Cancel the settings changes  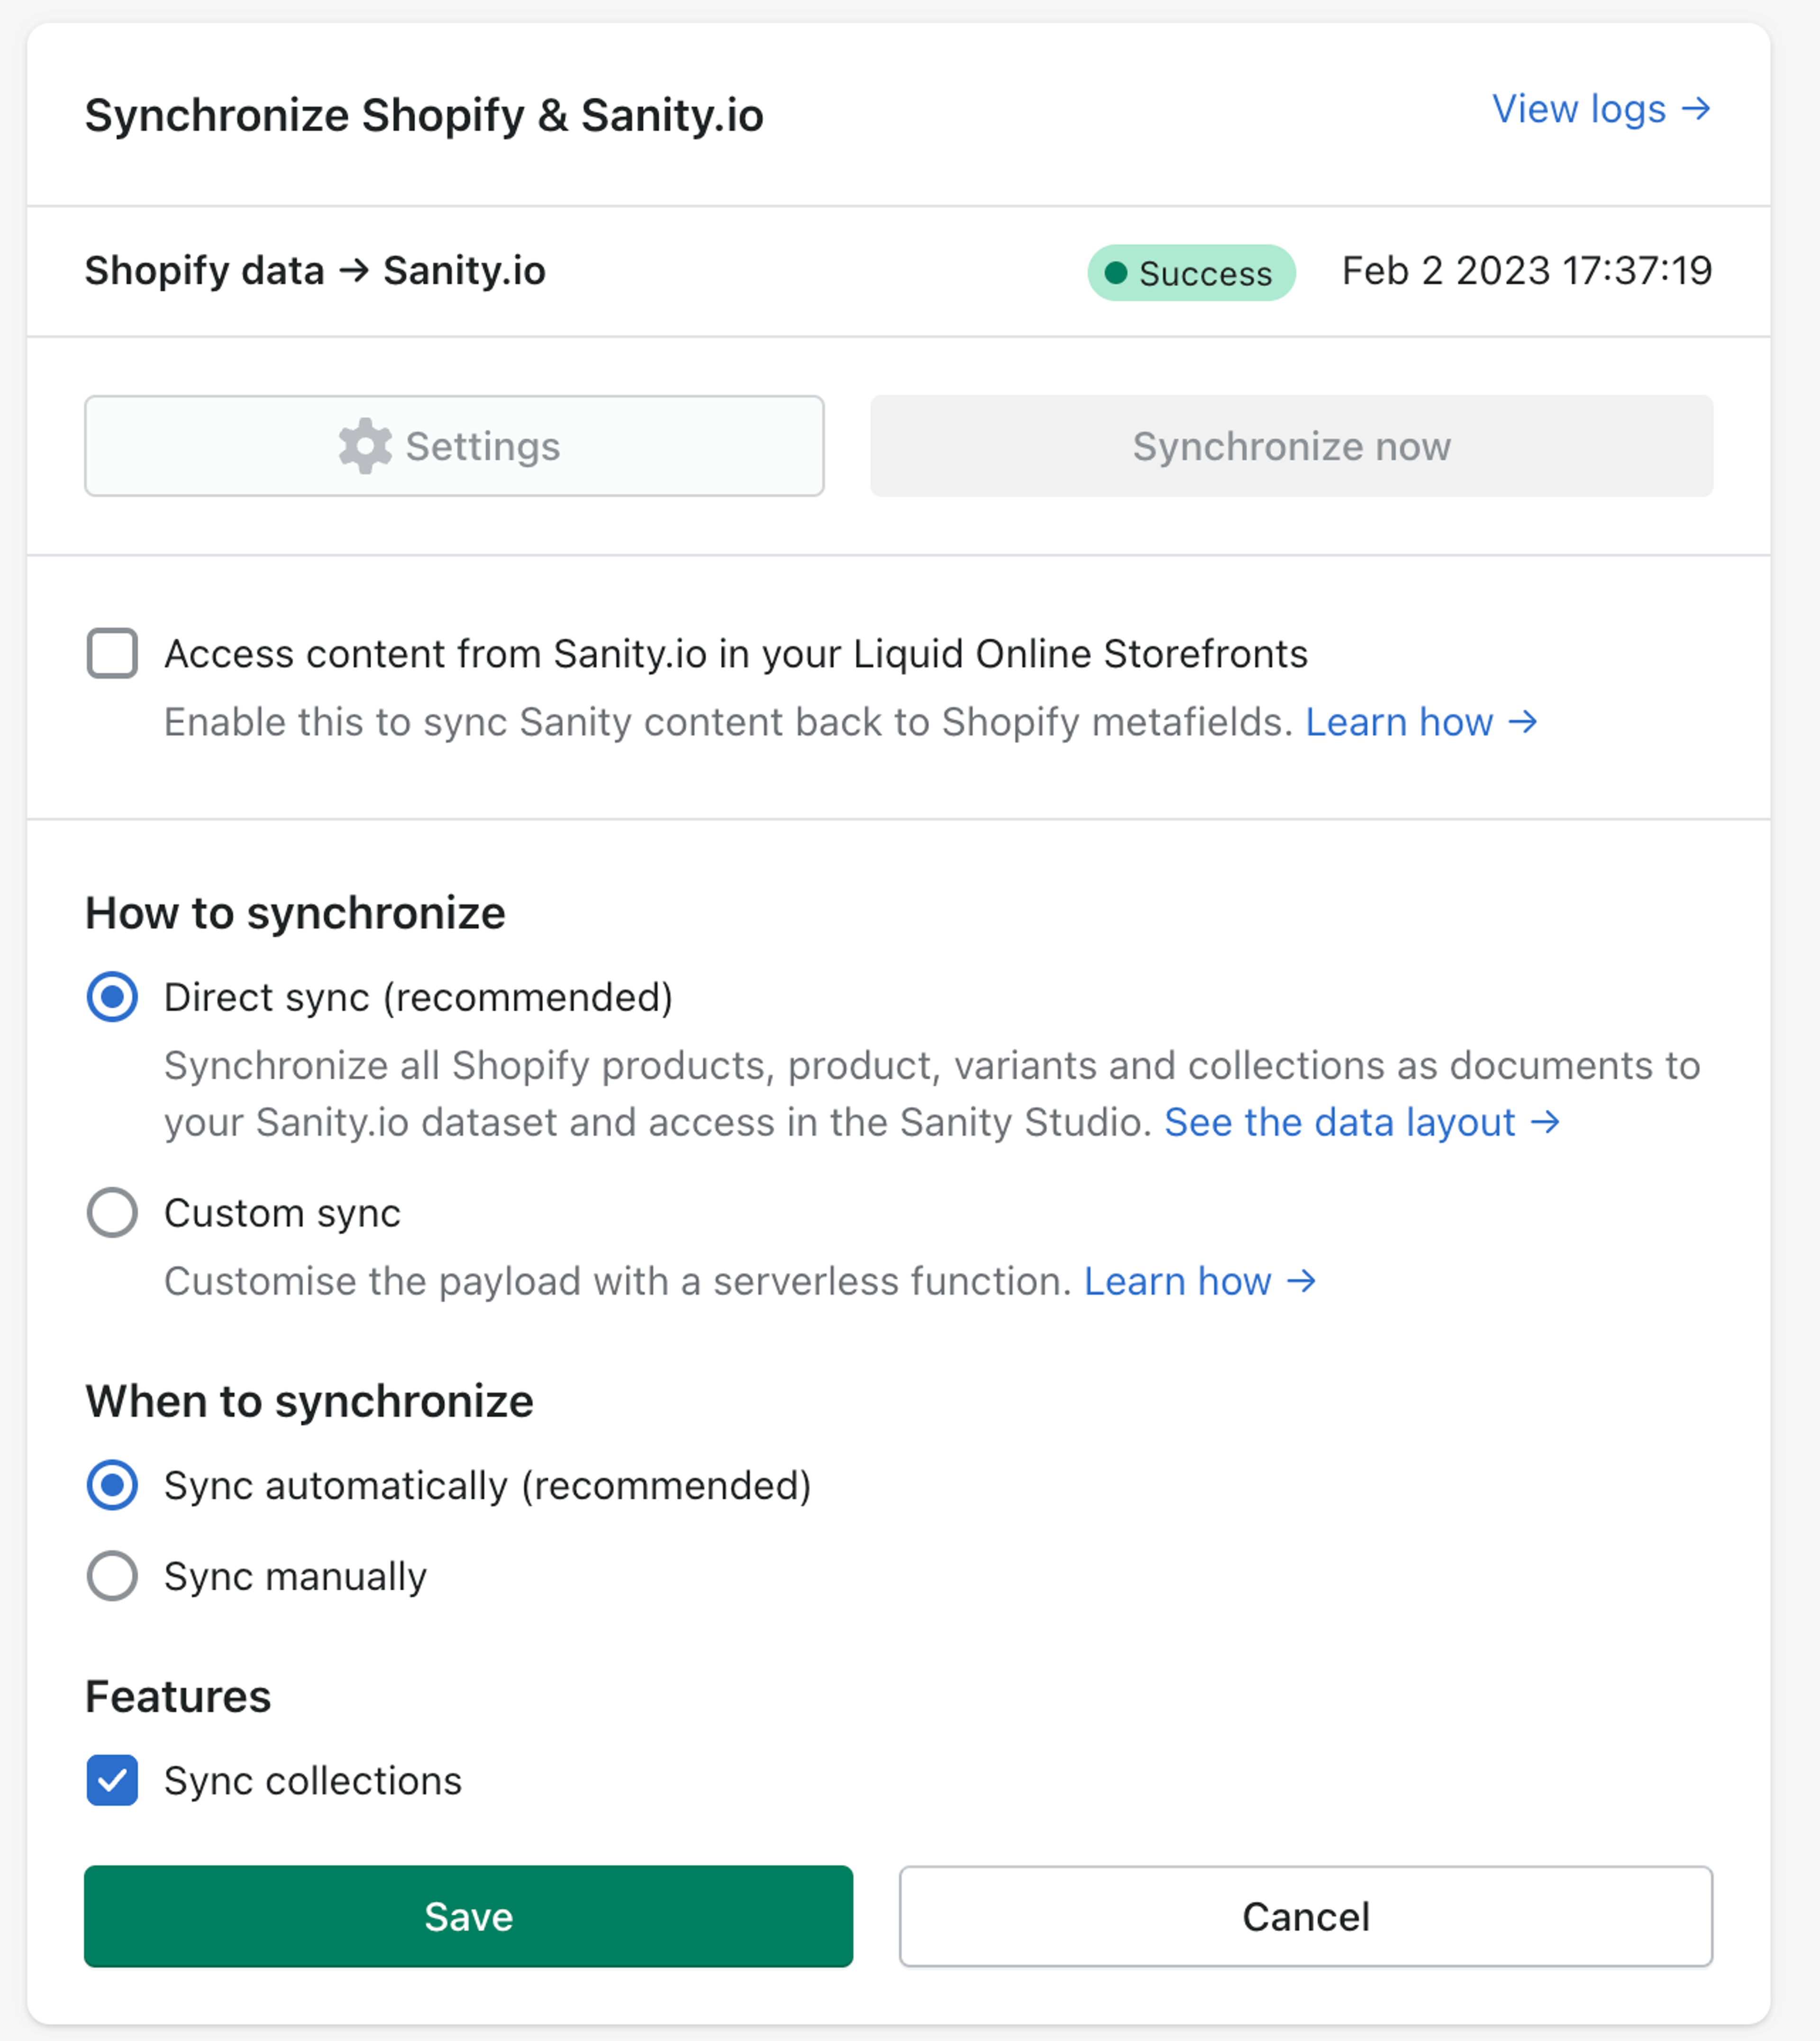(x=1305, y=1916)
